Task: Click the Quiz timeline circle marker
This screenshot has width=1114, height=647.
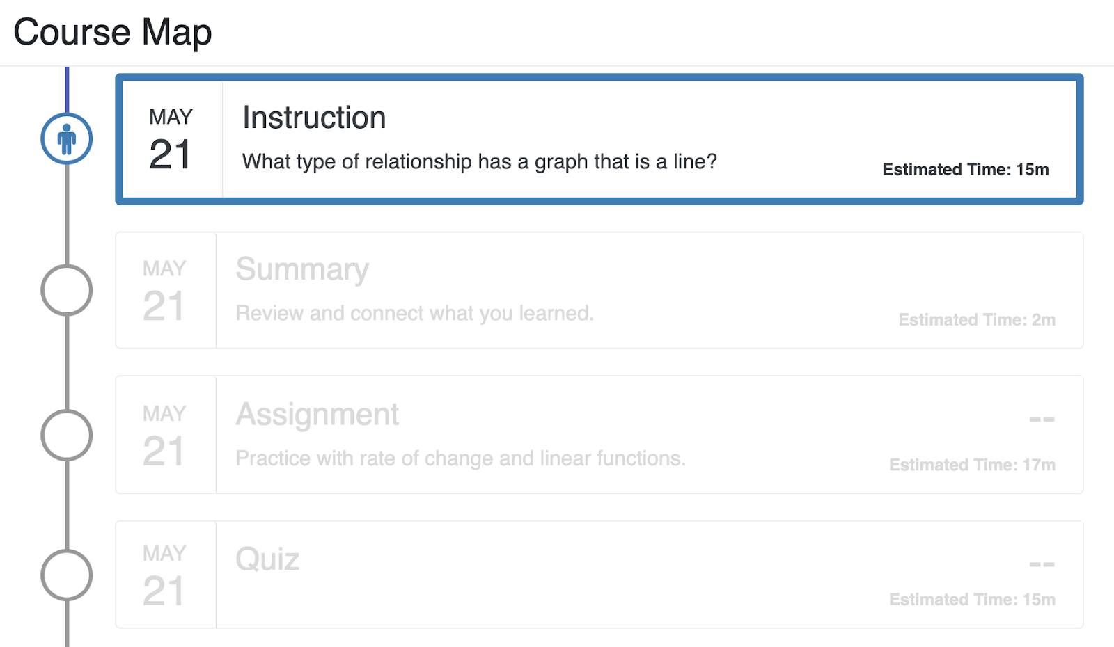Action: coord(67,575)
